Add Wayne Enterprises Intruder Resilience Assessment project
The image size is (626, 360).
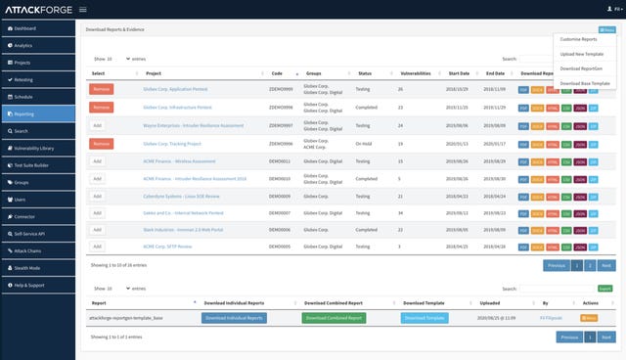point(98,126)
